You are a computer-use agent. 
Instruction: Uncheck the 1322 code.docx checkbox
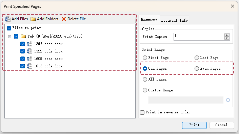point(22,51)
